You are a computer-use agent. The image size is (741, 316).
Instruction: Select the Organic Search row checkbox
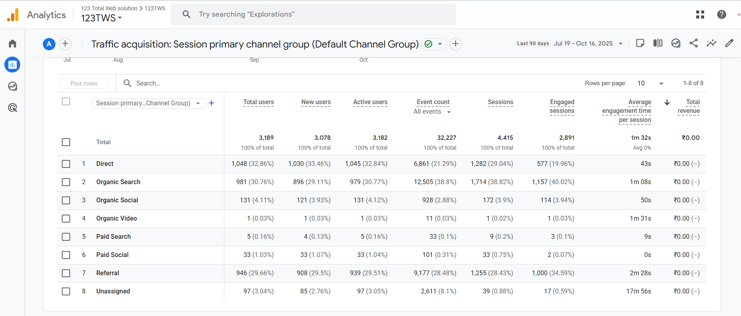[x=66, y=182]
